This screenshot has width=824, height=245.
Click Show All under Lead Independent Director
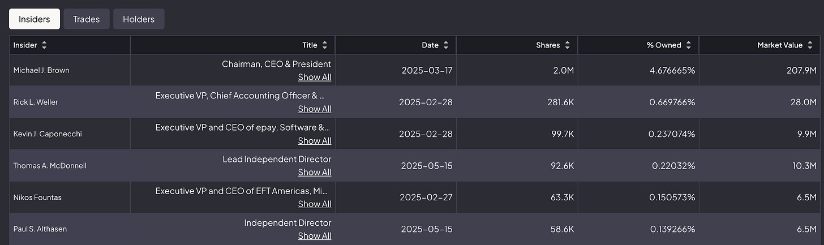(314, 172)
